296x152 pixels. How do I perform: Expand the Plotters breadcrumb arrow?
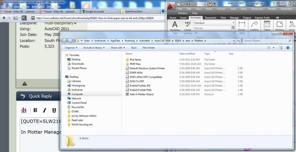pyautogui.click(x=205, y=41)
